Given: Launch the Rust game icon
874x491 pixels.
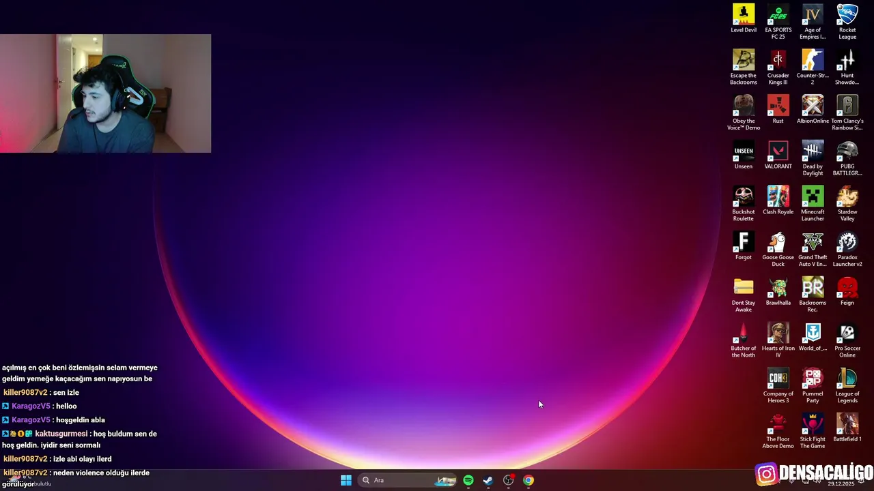Looking at the screenshot, I should [x=778, y=110].
